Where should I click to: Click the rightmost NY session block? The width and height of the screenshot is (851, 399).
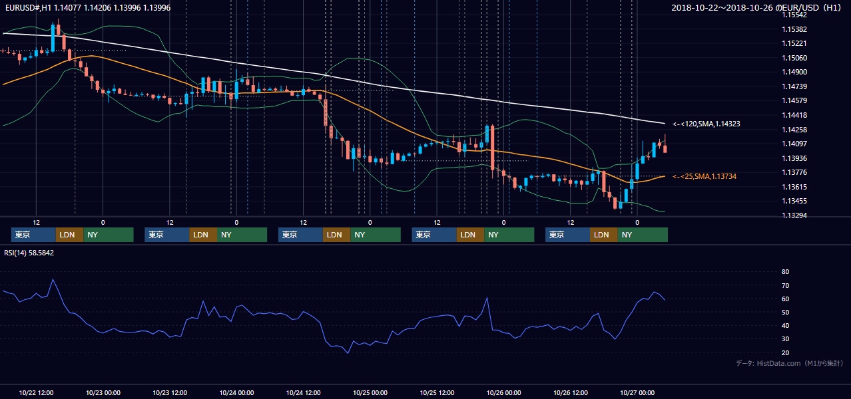pos(643,235)
